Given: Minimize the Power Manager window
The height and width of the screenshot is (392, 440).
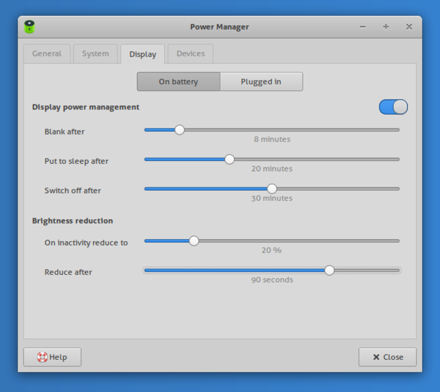Looking at the screenshot, I should (363, 27).
